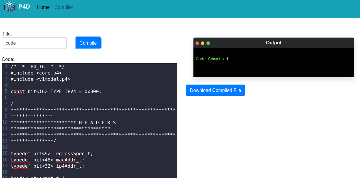The image size is (360, 178).
Task: Click the egressSpec_t typedef line
Action: [x=52, y=154]
